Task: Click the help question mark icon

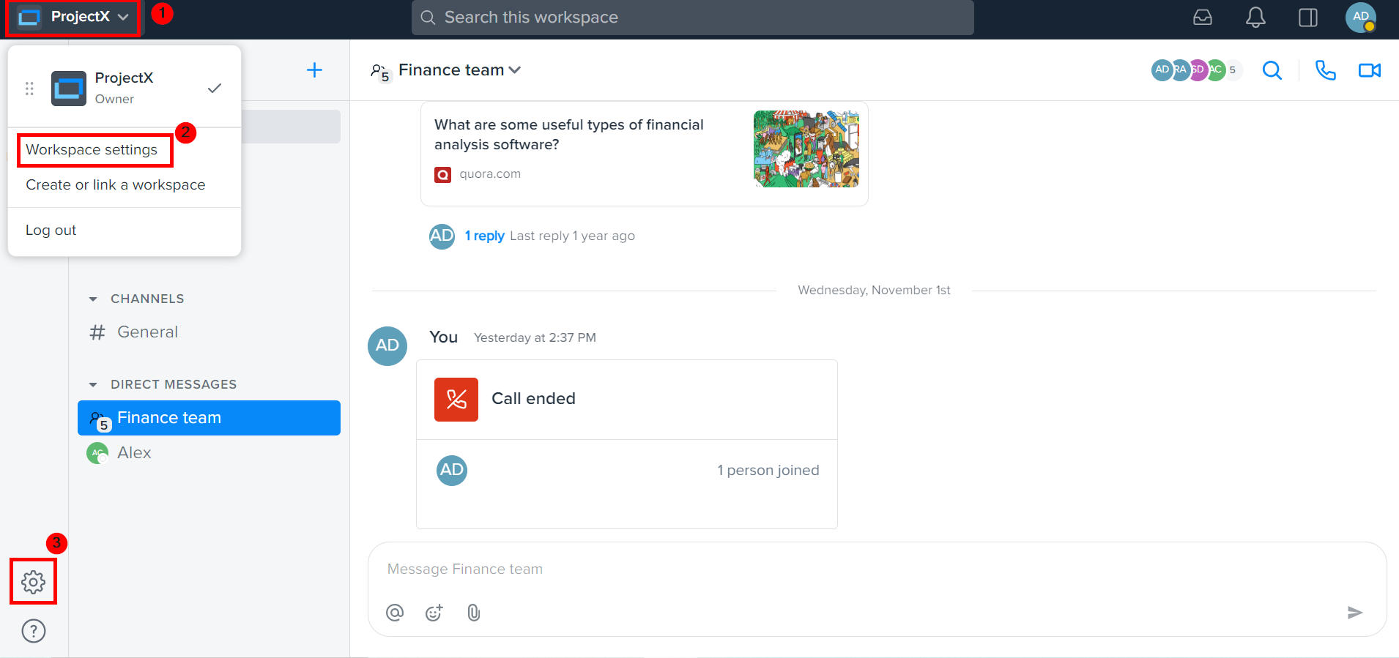Action: point(33,630)
